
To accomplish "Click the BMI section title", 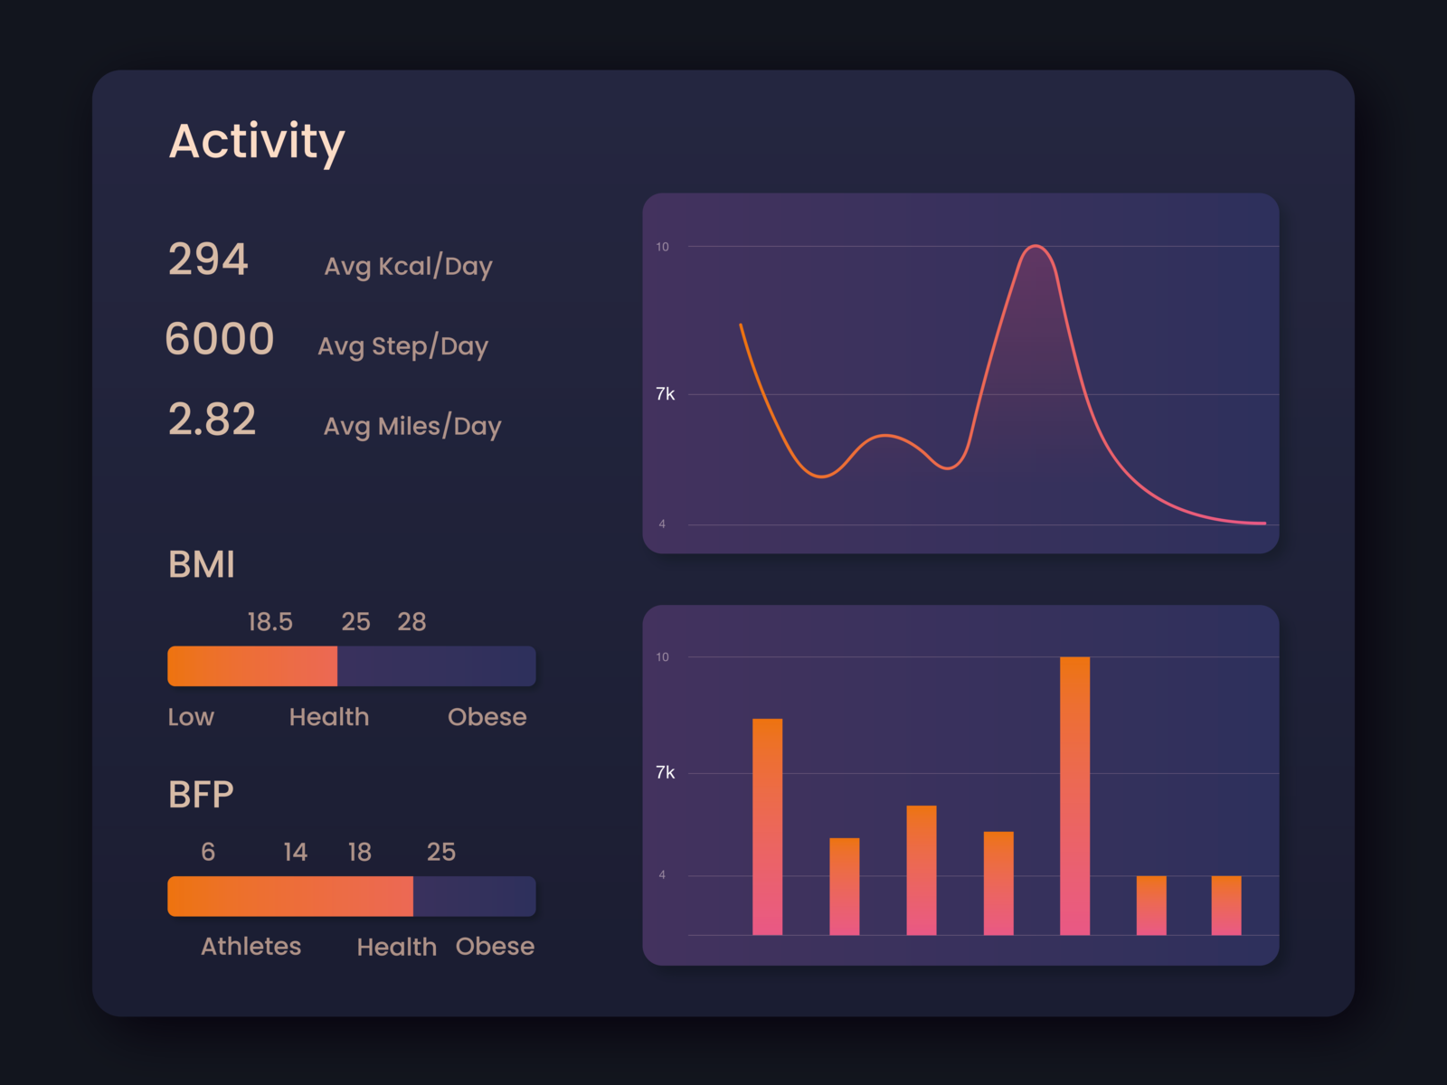I will pyautogui.click(x=202, y=564).
